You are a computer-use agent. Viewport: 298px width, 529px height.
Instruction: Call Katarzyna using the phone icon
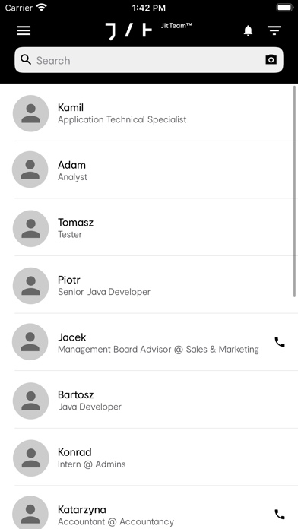coord(280,514)
